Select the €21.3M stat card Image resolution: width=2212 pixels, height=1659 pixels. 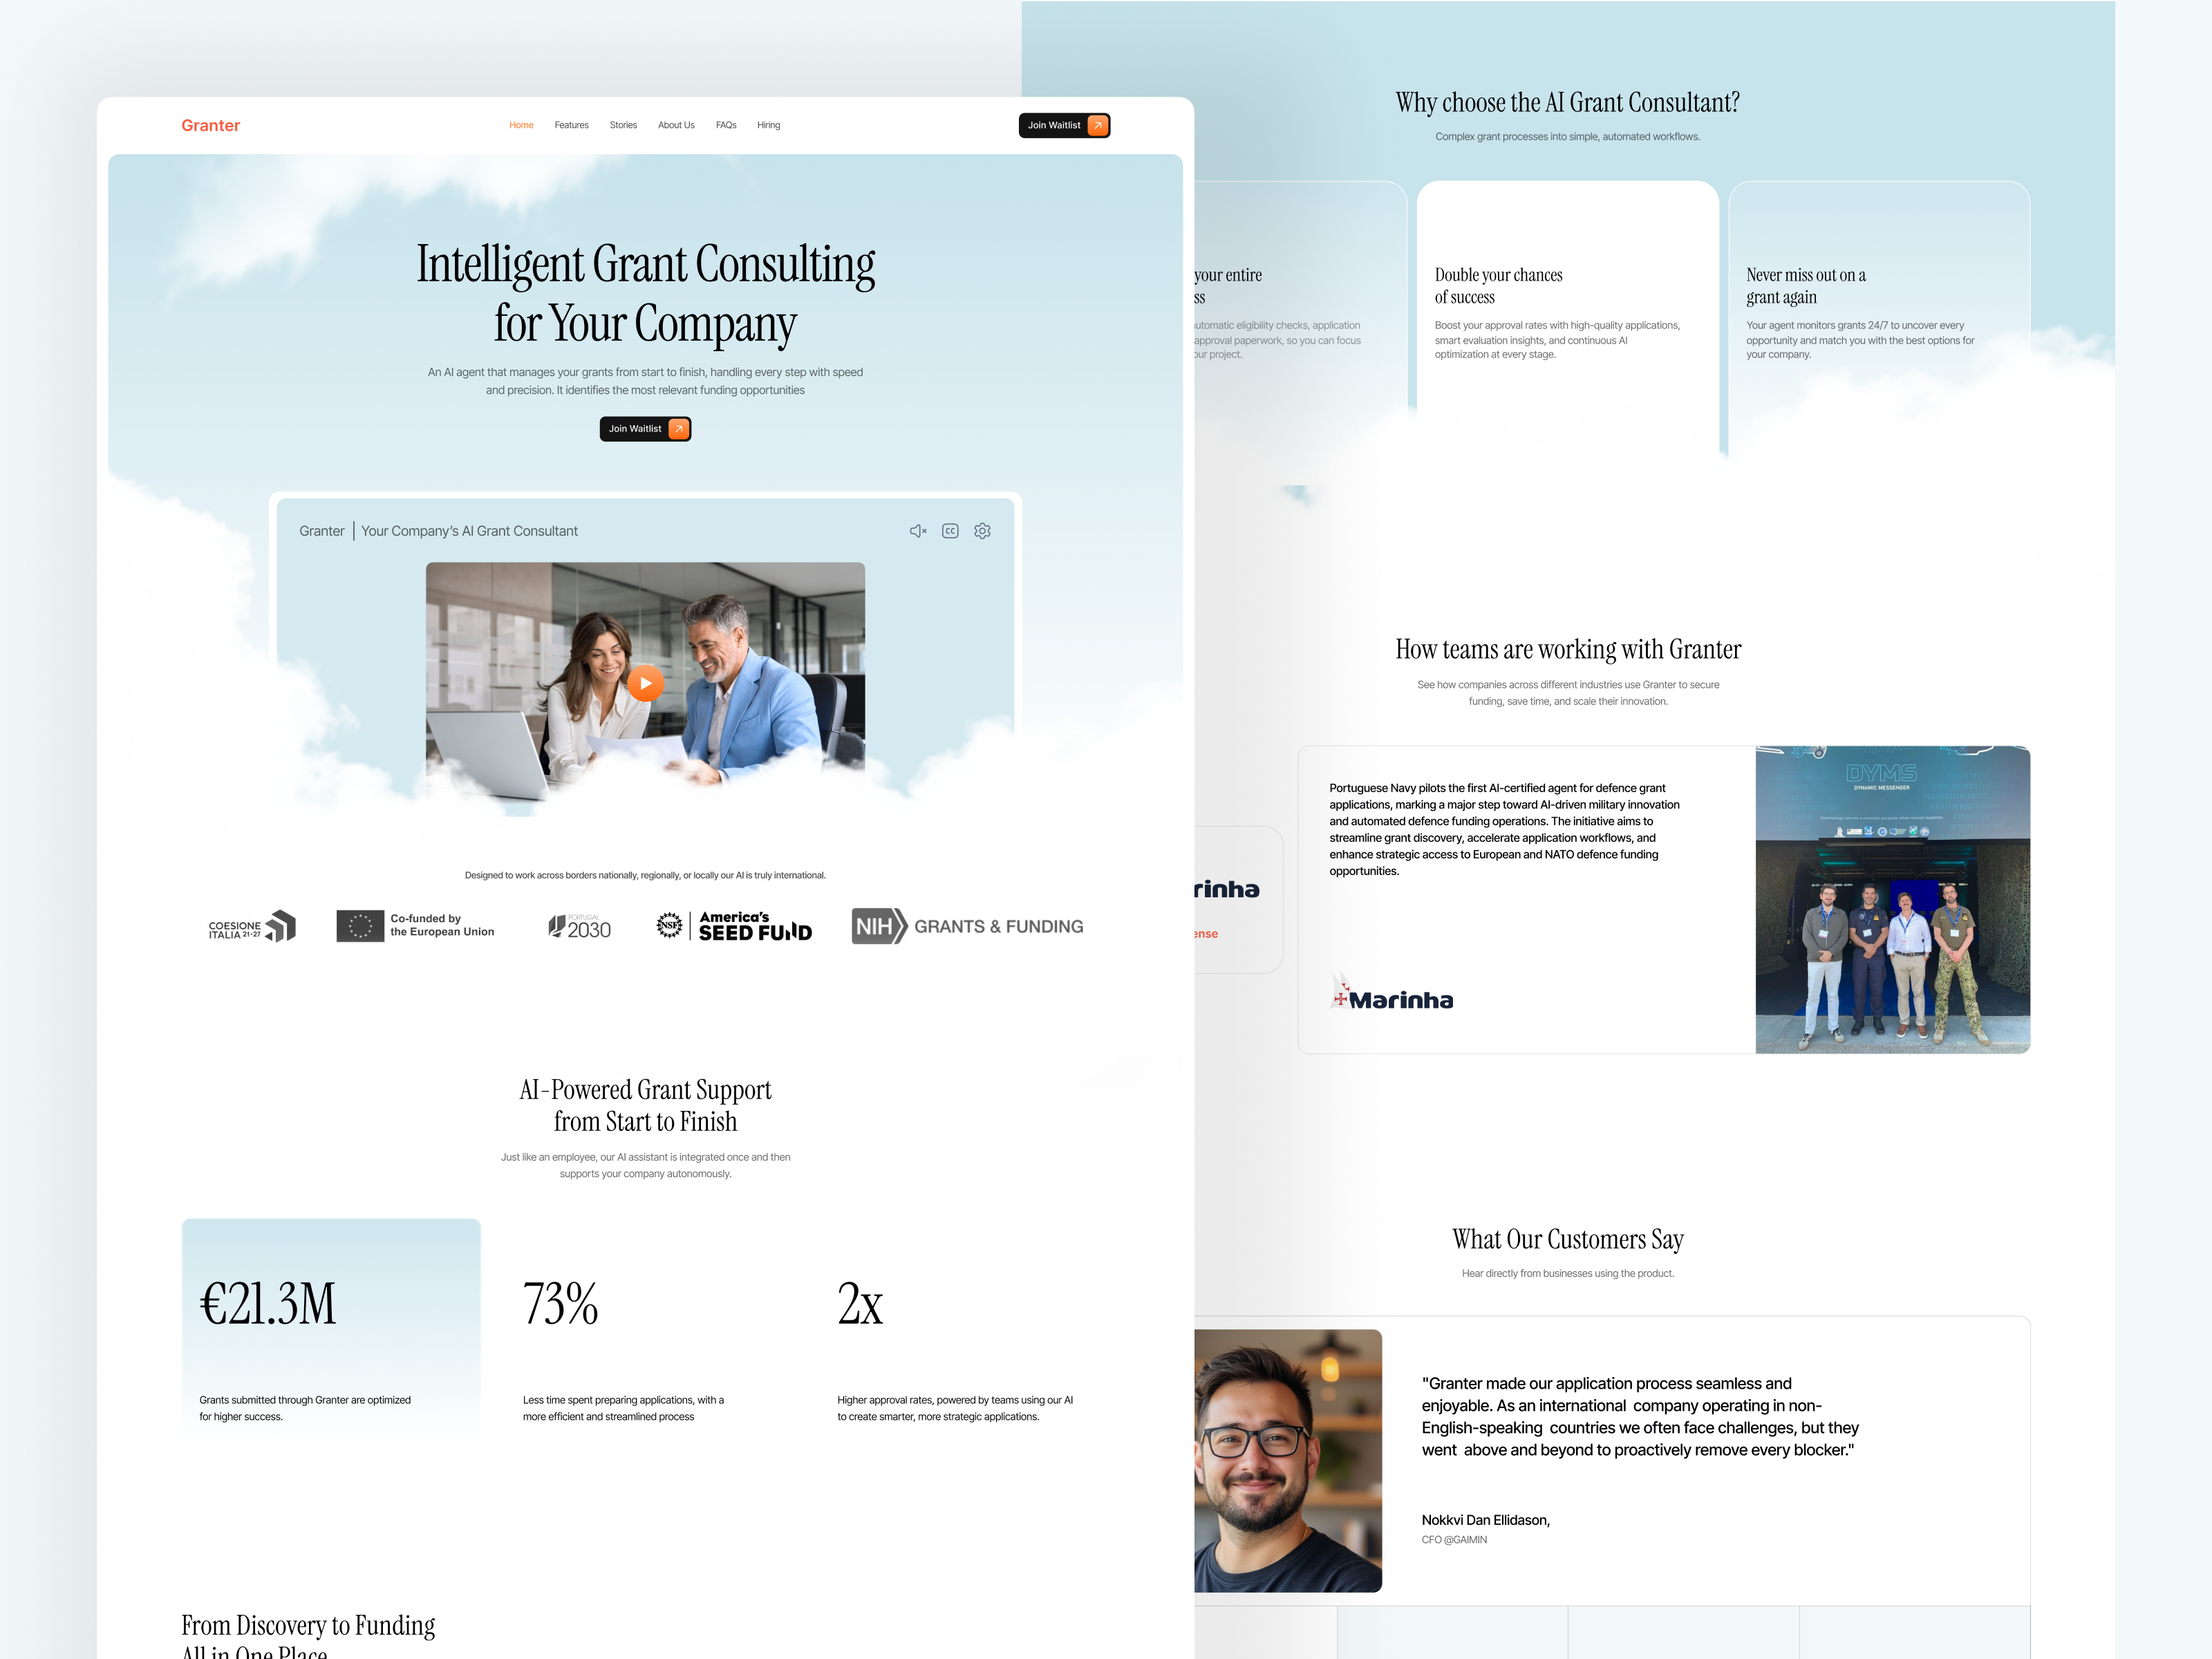[331, 1328]
